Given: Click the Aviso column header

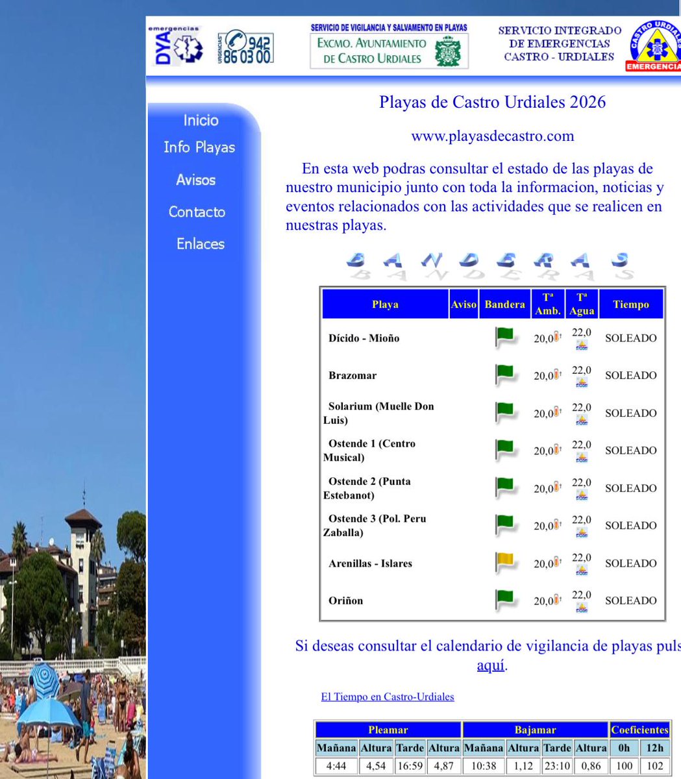Looking at the screenshot, I should click(x=464, y=304).
